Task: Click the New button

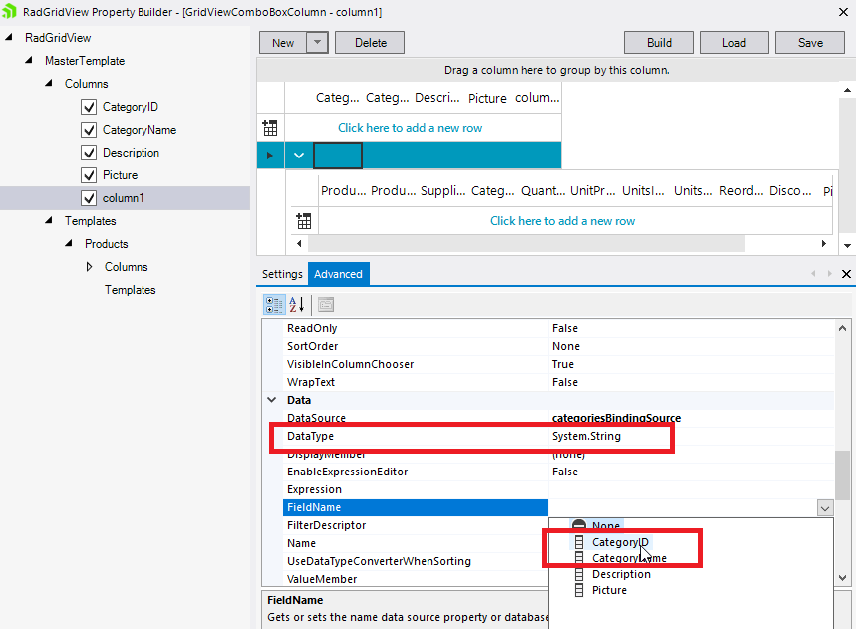Action: tap(283, 43)
